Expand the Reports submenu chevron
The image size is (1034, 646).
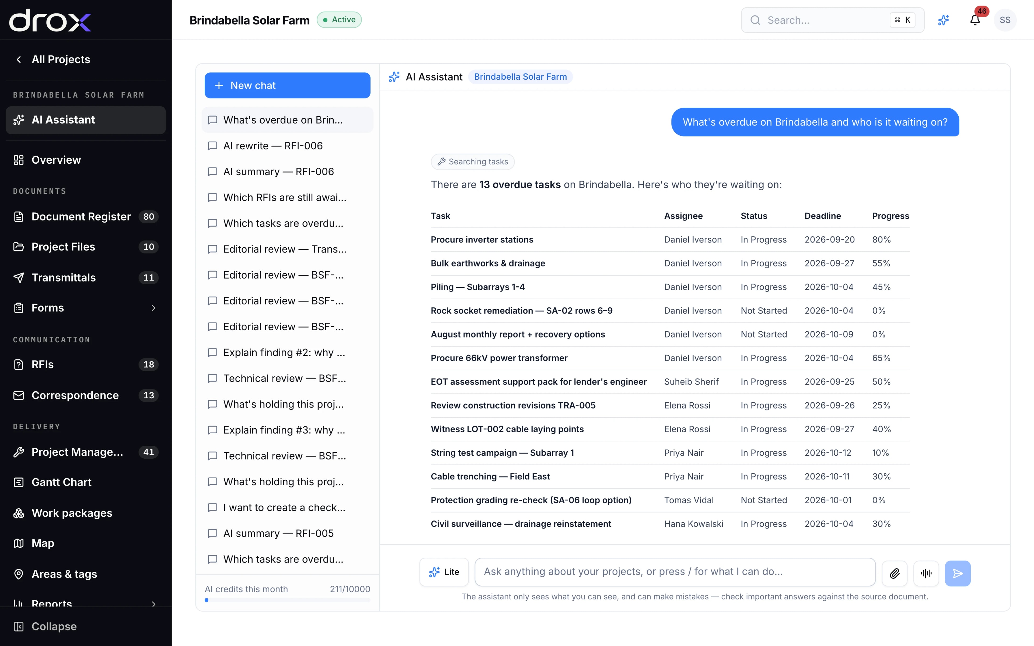click(153, 604)
